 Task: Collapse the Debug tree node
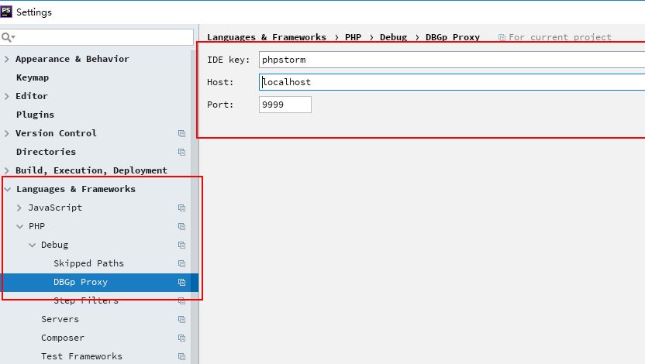pos(32,245)
